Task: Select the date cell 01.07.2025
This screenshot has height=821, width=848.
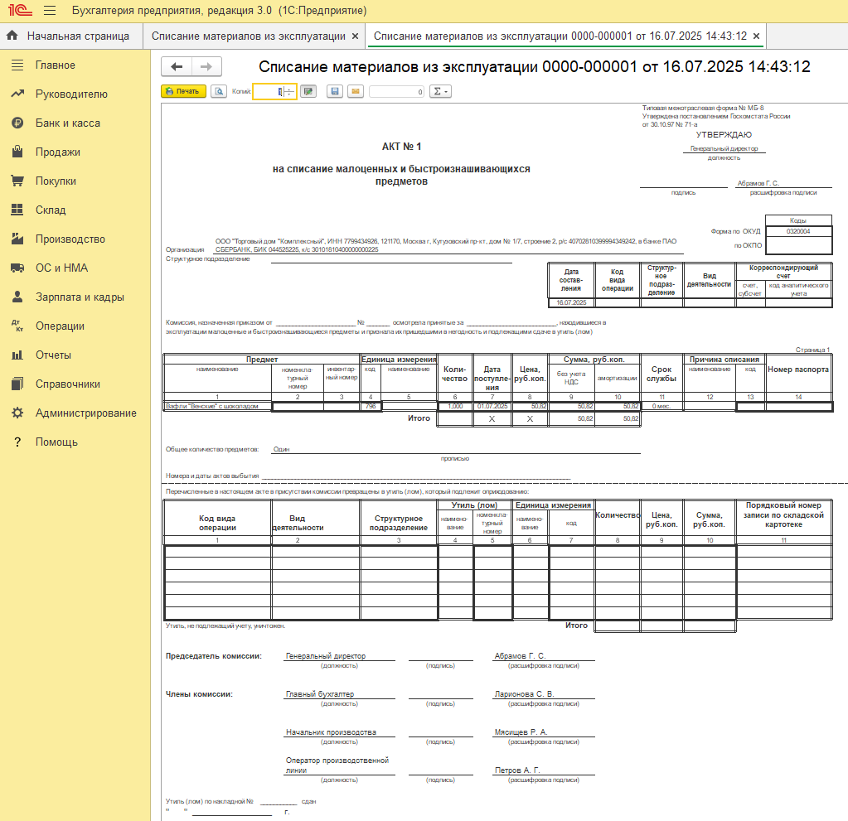Action: pos(492,406)
